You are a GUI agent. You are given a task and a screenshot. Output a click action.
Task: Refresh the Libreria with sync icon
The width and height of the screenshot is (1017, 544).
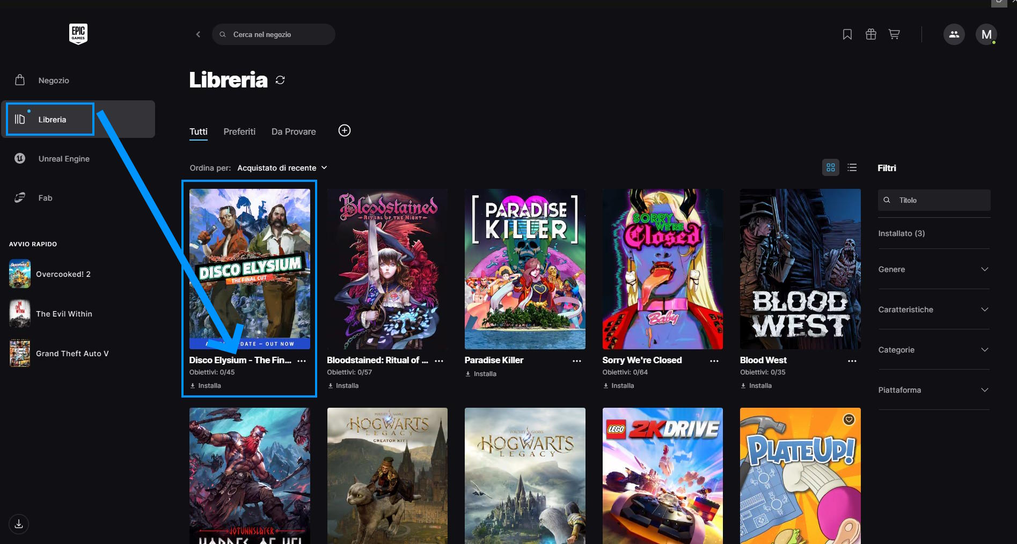click(280, 80)
